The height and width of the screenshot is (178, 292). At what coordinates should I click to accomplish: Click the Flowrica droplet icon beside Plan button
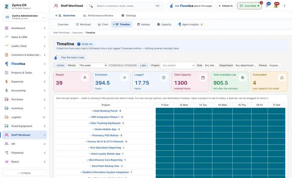tap(56, 58)
